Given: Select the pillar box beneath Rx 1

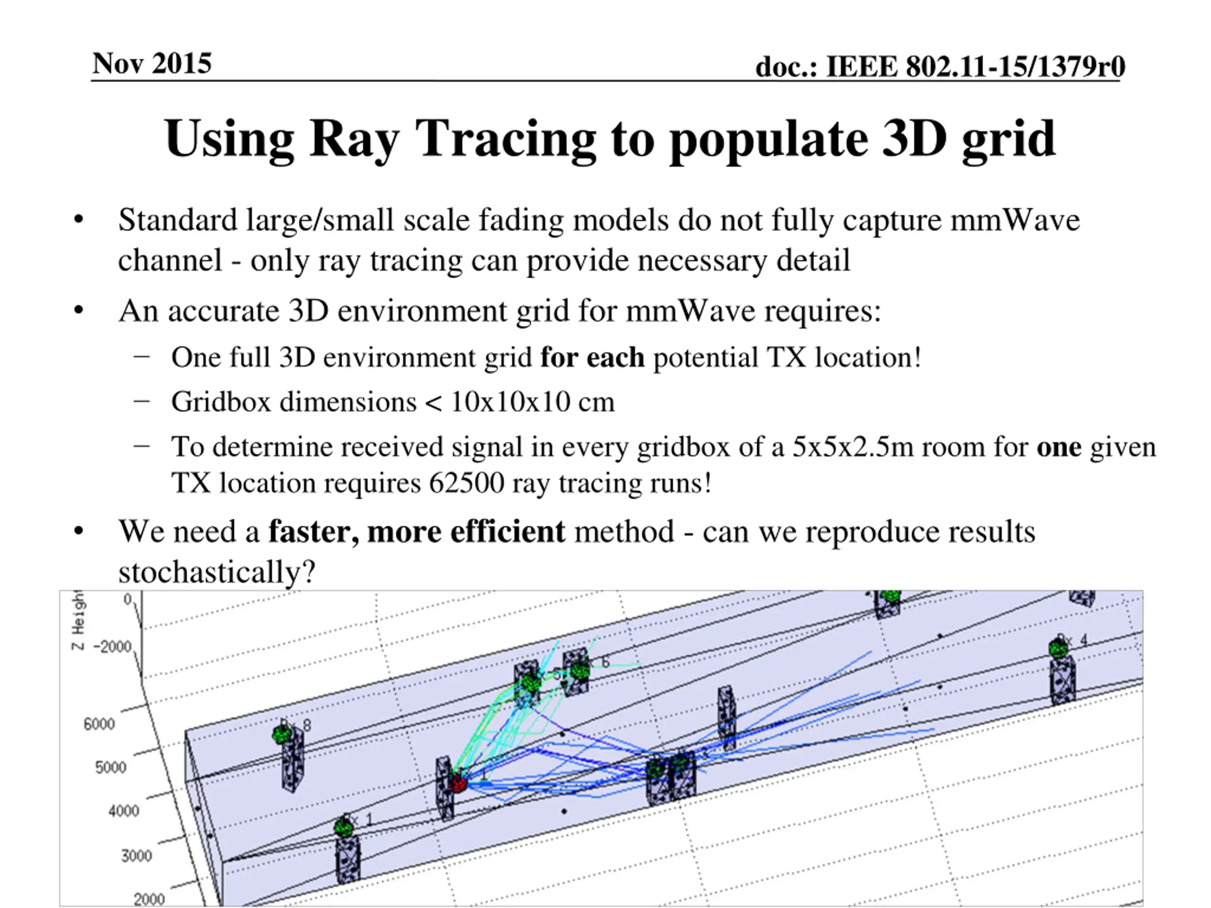Looking at the screenshot, I should (348, 858).
